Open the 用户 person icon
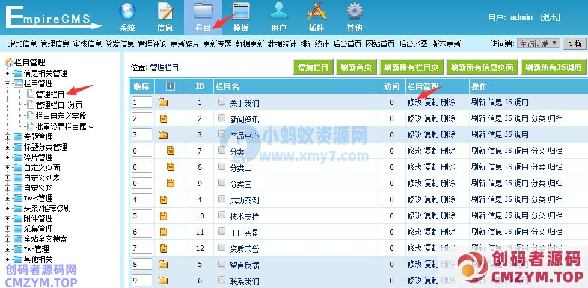This screenshot has width=588, height=288. [278, 11]
